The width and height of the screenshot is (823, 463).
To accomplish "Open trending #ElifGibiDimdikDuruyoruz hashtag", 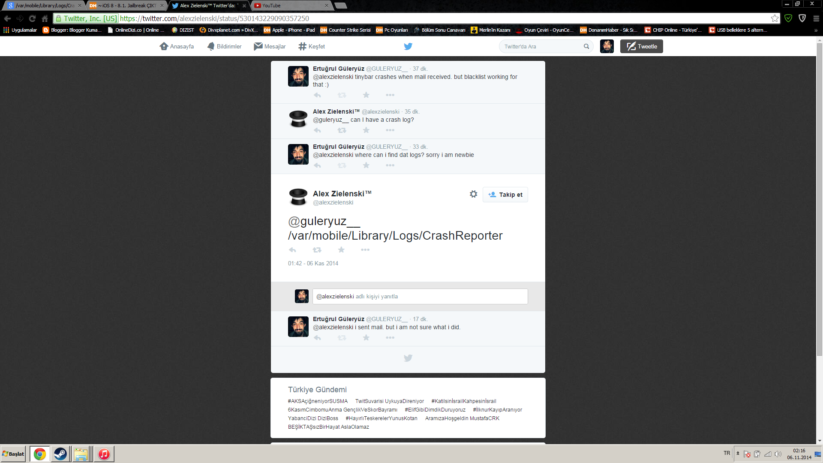I will point(435,410).
